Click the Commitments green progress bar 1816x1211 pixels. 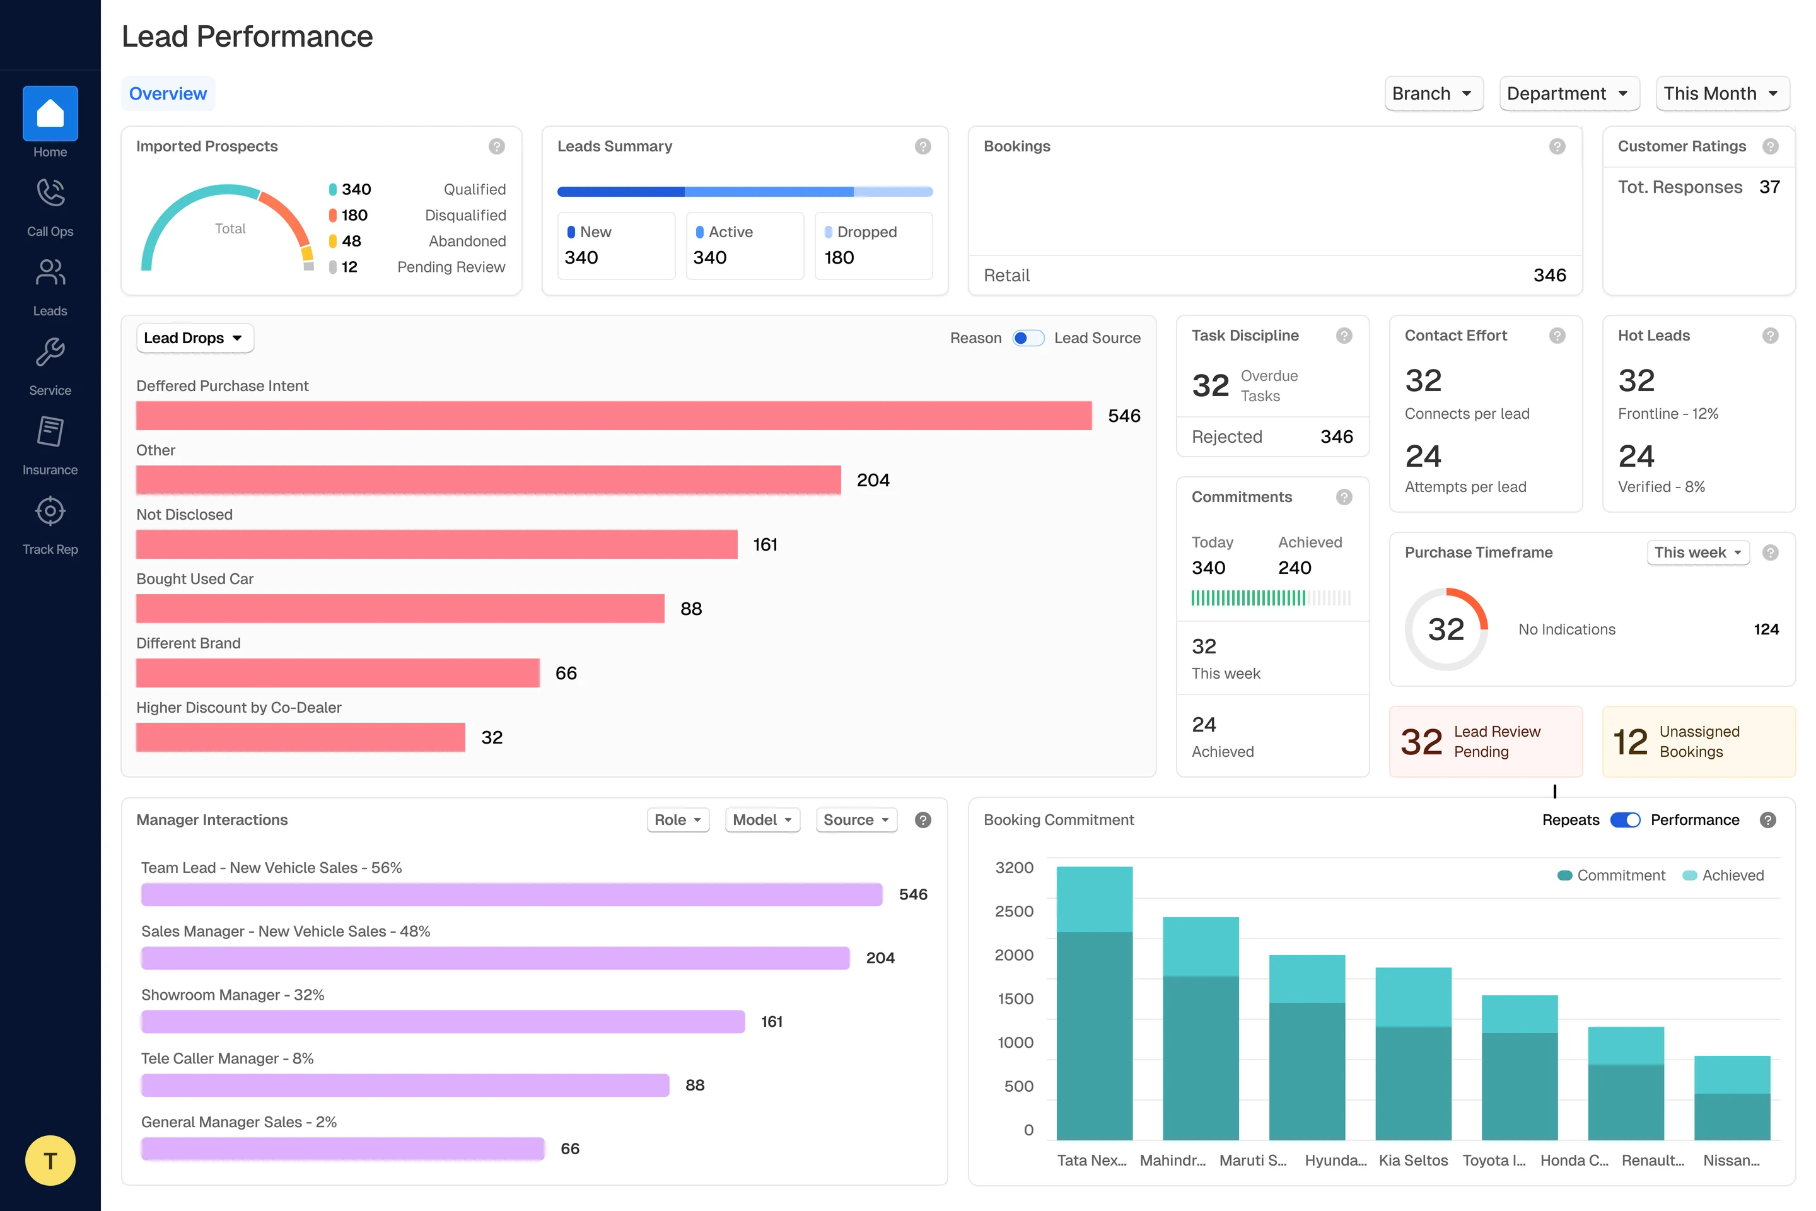[x=1271, y=598]
